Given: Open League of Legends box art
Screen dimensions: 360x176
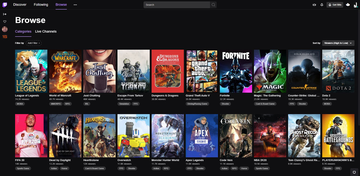Looking at the screenshot, I should [31, 71].
